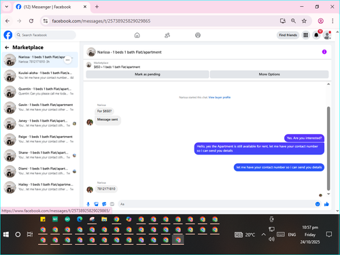Open the purple conversation info icon
340x255 pixels.
[x=324, y=52]
